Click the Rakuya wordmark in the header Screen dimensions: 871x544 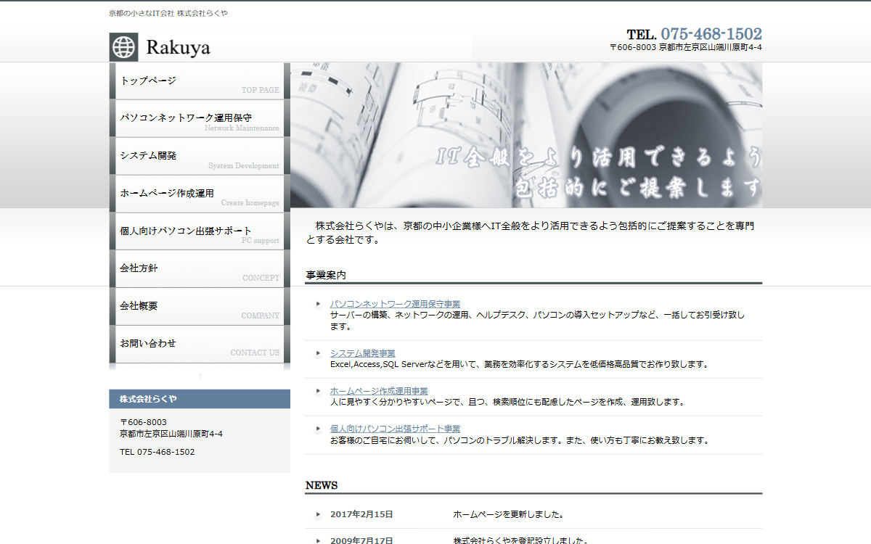pyautogui.click(x=178, y=48)
